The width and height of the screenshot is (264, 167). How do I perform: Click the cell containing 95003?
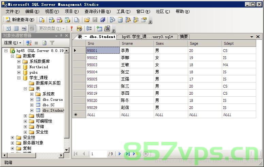tap(103, 65)
